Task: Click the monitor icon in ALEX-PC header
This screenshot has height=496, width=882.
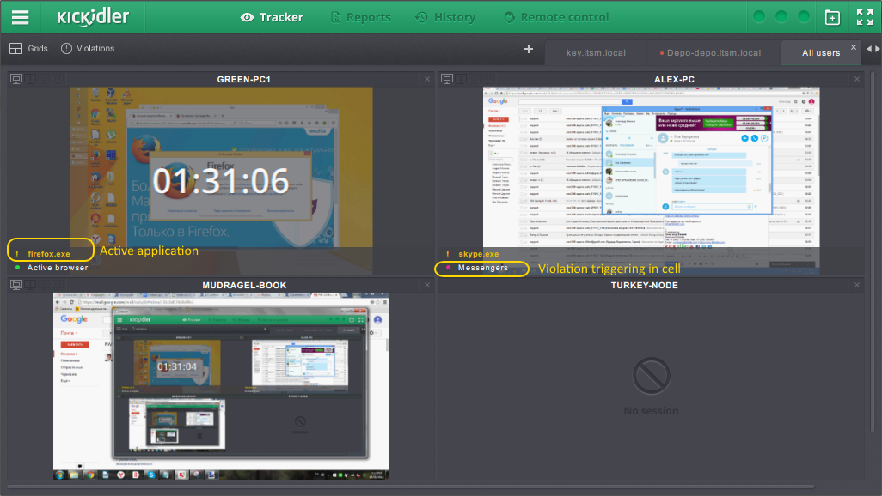Action: 447,79
